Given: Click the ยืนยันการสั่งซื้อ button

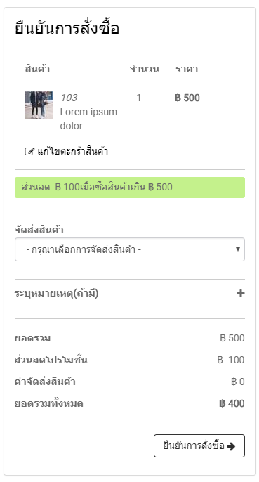Looking at the screenshot, I should click(199, 445).
